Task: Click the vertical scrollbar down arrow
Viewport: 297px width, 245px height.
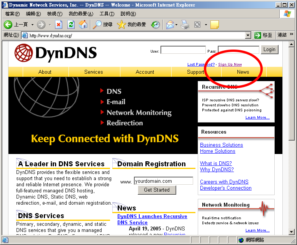Action: (x=292, y=232)
